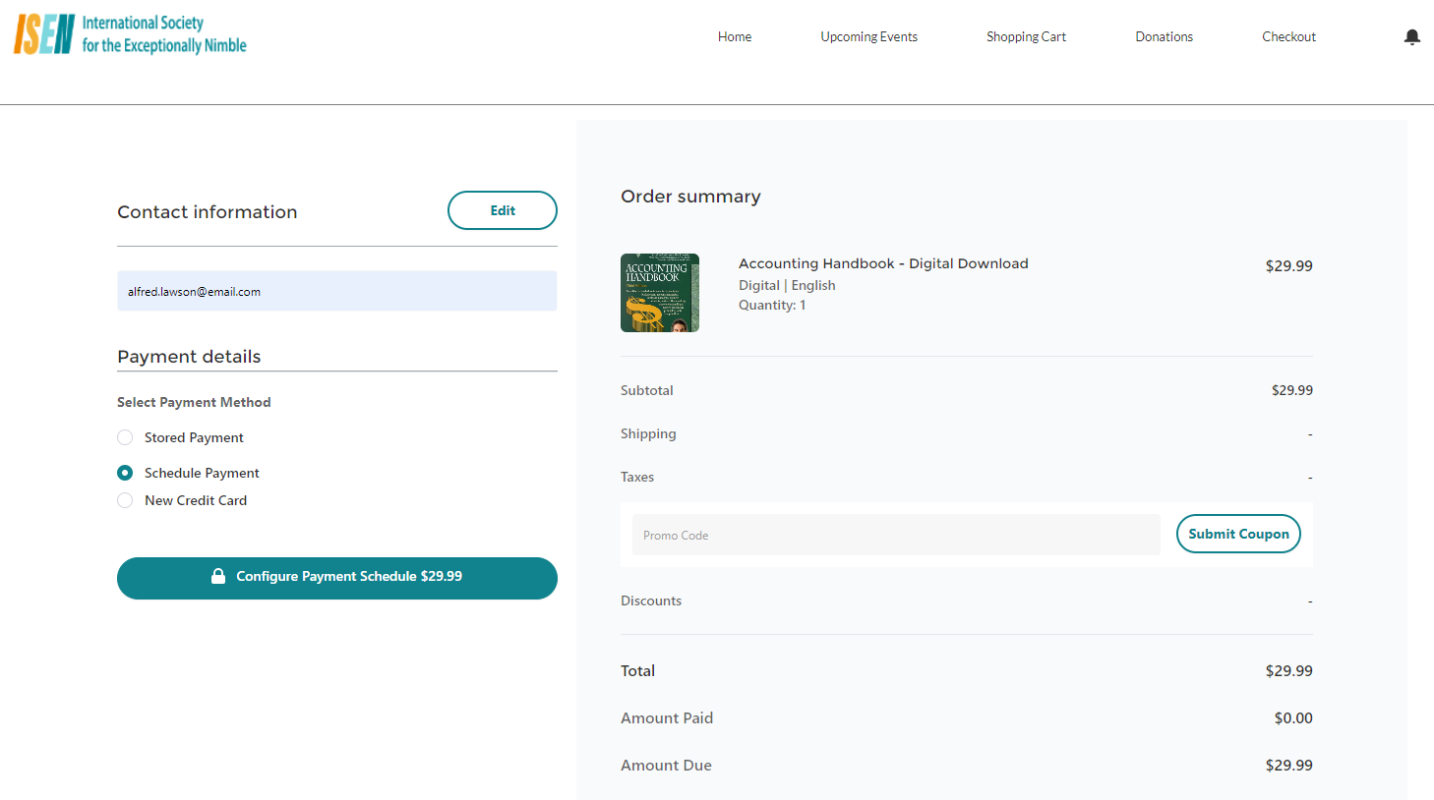The width and height of the screenshot is (1434, 800).
Task: Open the Upcoming Events page
Action: (x=868, y=36)
